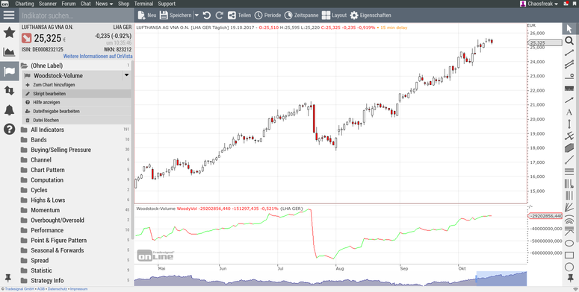Image resolution: width=579 pixels, height=292 pixels.
Task: Open the Speichern dropdown arrow
Action: click(196, 15)
